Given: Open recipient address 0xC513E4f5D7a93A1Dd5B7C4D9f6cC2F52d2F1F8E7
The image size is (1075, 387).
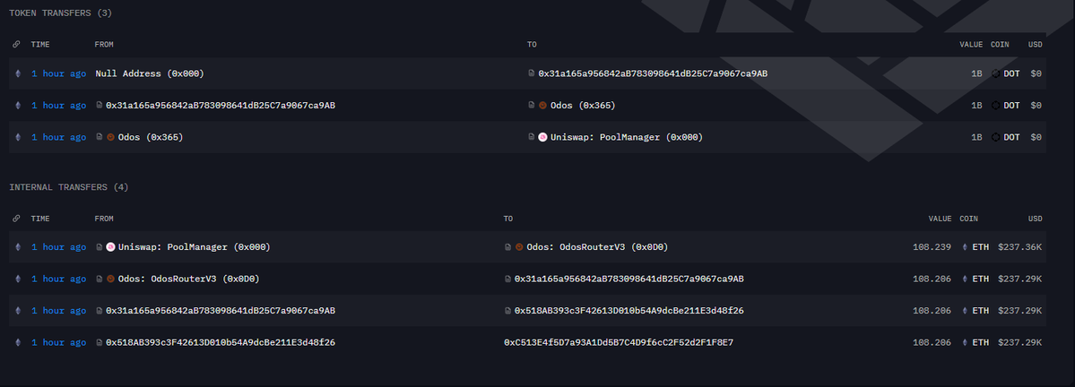Looking at the screenshot, I should [619, 342].
